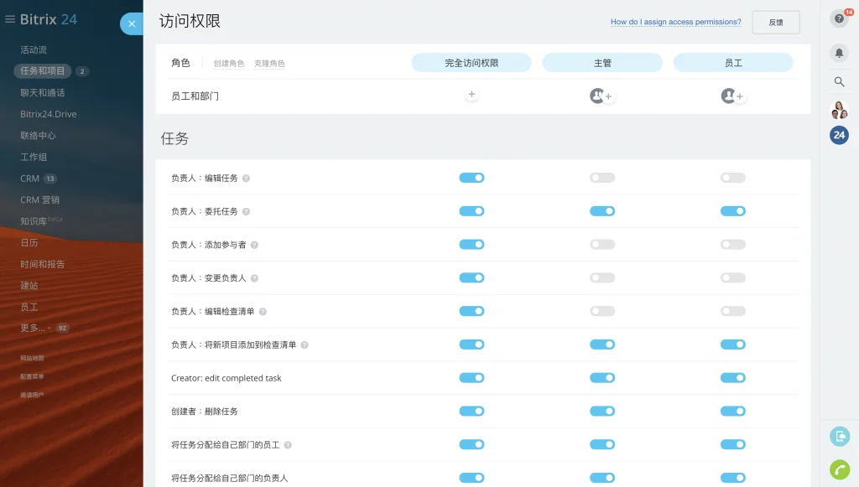
Task: Click the green phone call icon
Action: [840, 469]
